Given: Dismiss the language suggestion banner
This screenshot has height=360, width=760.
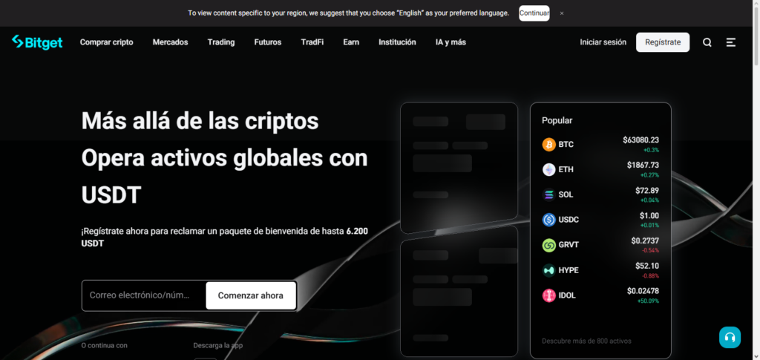Looking at the screenshot, I should (562, 13).
